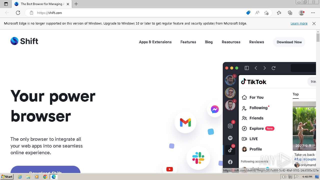This screenshot has height=180, width=320.
Task: Click mockup browser back chevron
Action: (256, 68)
